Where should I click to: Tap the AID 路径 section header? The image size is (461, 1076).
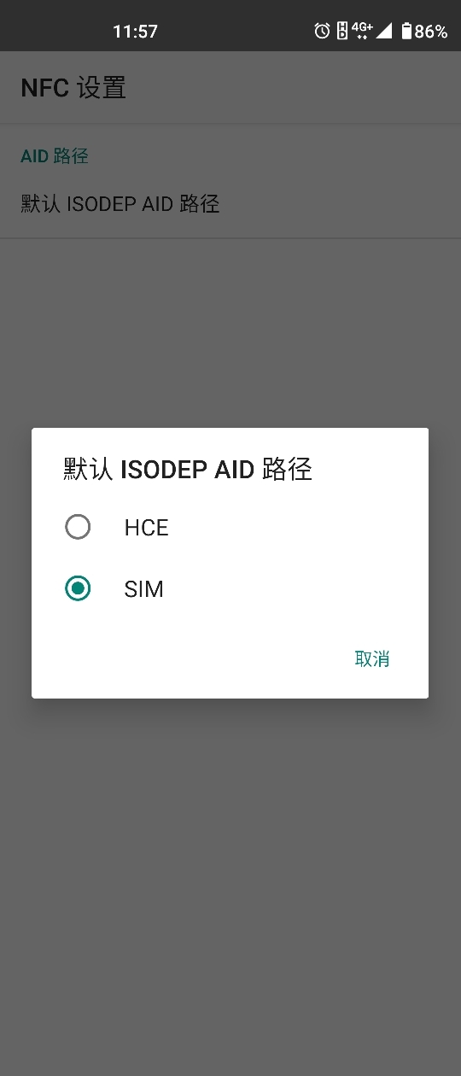pyautogui.click(x=55, y=156)
